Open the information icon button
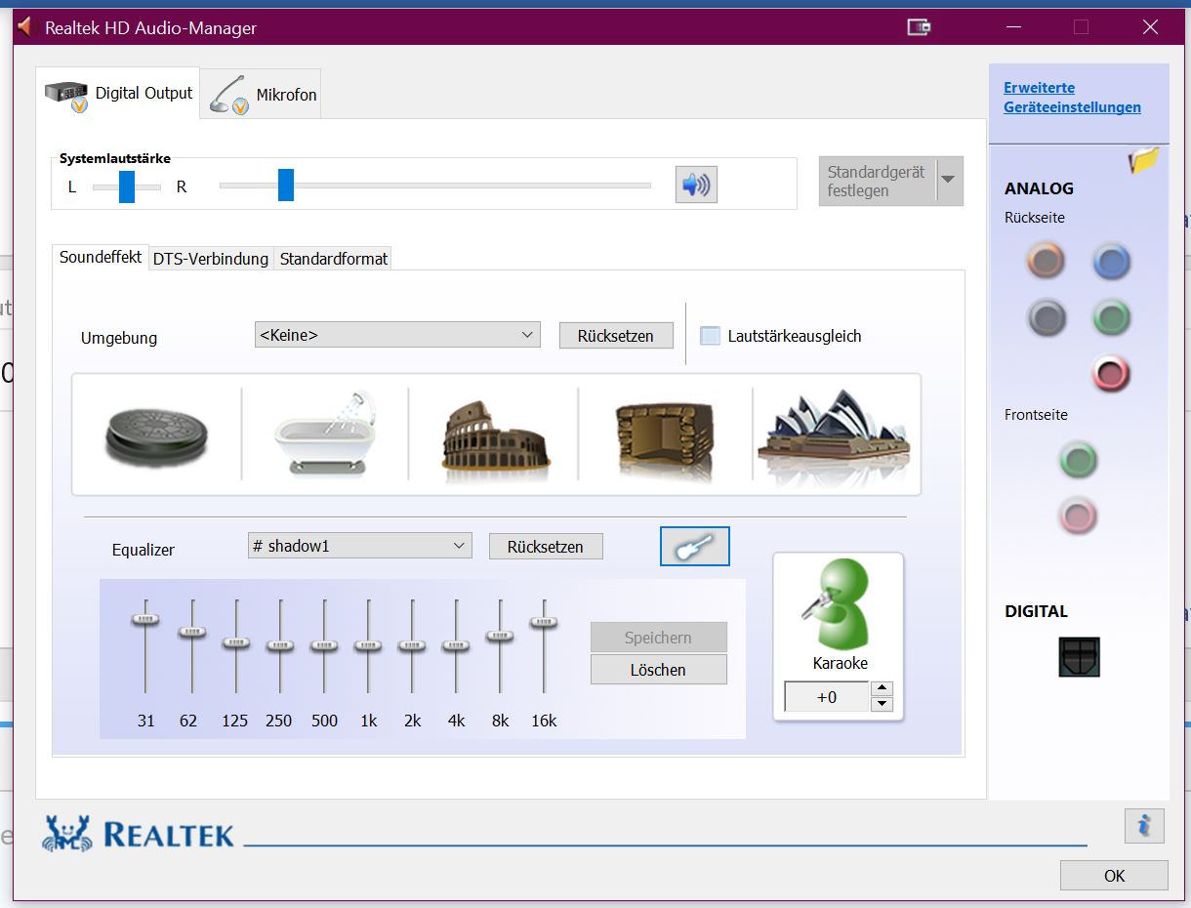Image resolution: width=1191 pixels, height=908 pixels. tap(1144, 826)
